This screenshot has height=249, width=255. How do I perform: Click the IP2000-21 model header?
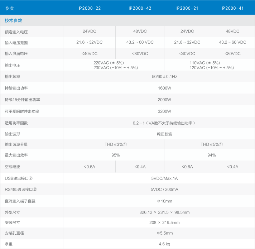click(x=187, y=8)
